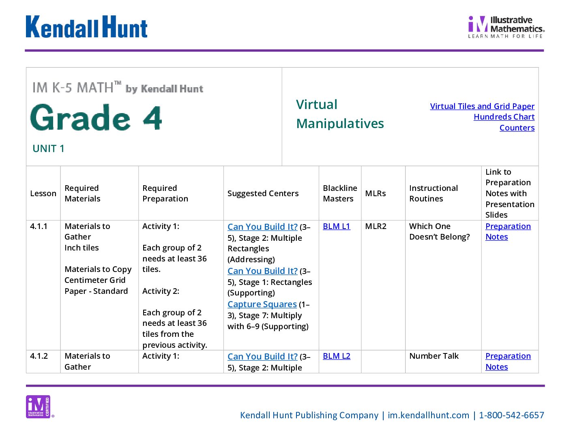The height and width of the screenshot is (441, 571).
Task: Click the Inch tiles text
Action: (82, 248)
